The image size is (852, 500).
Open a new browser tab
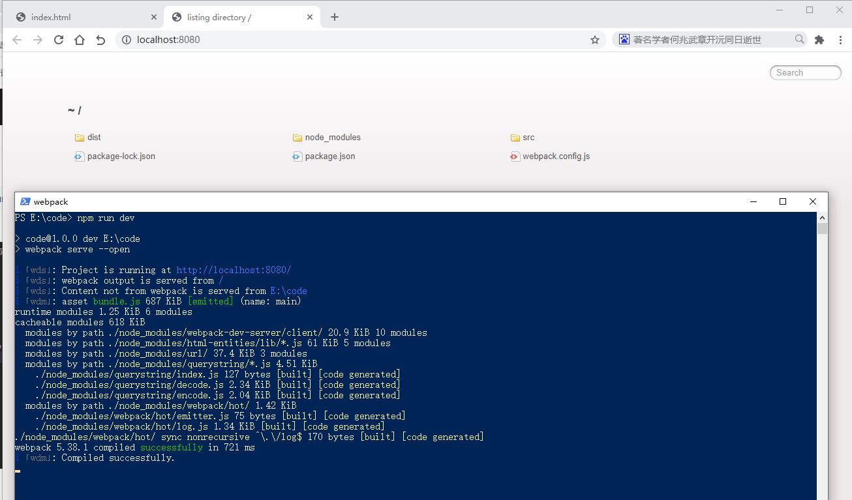(x=335, y=17)
